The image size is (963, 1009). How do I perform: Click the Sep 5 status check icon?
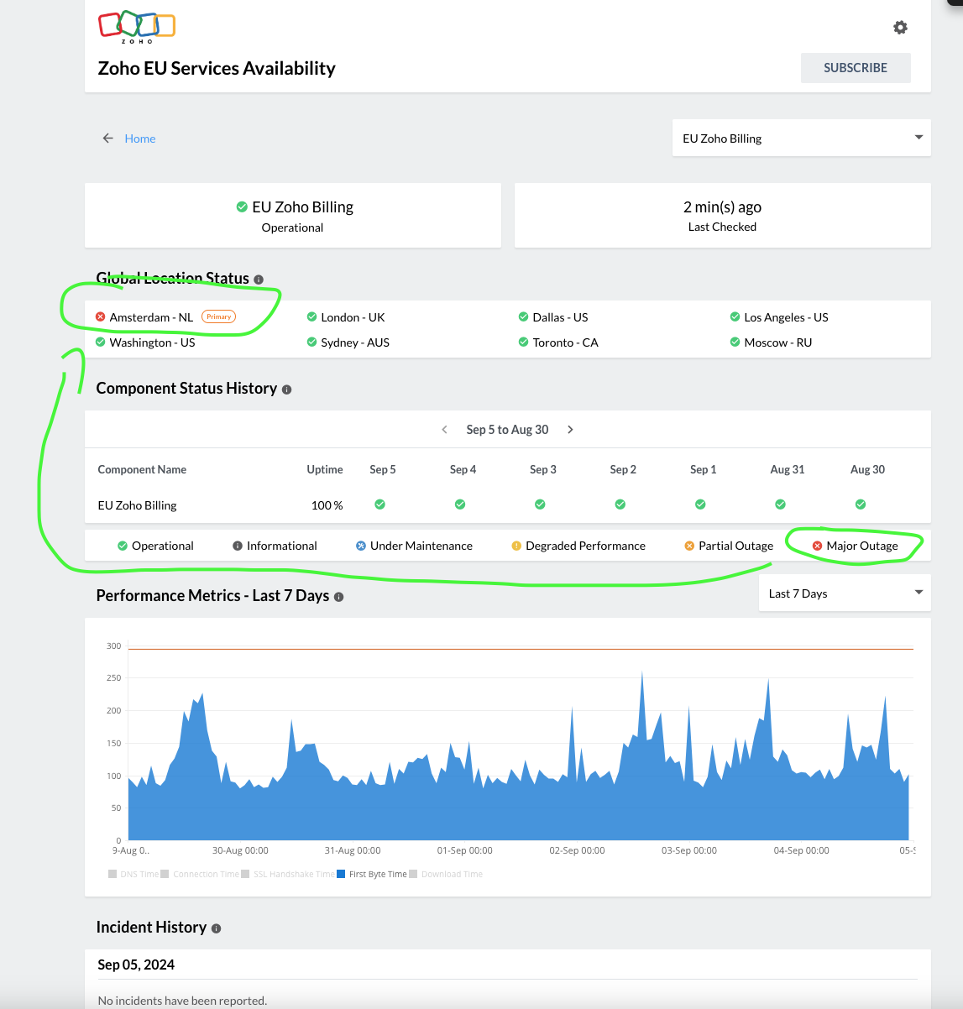click(380, 504)
